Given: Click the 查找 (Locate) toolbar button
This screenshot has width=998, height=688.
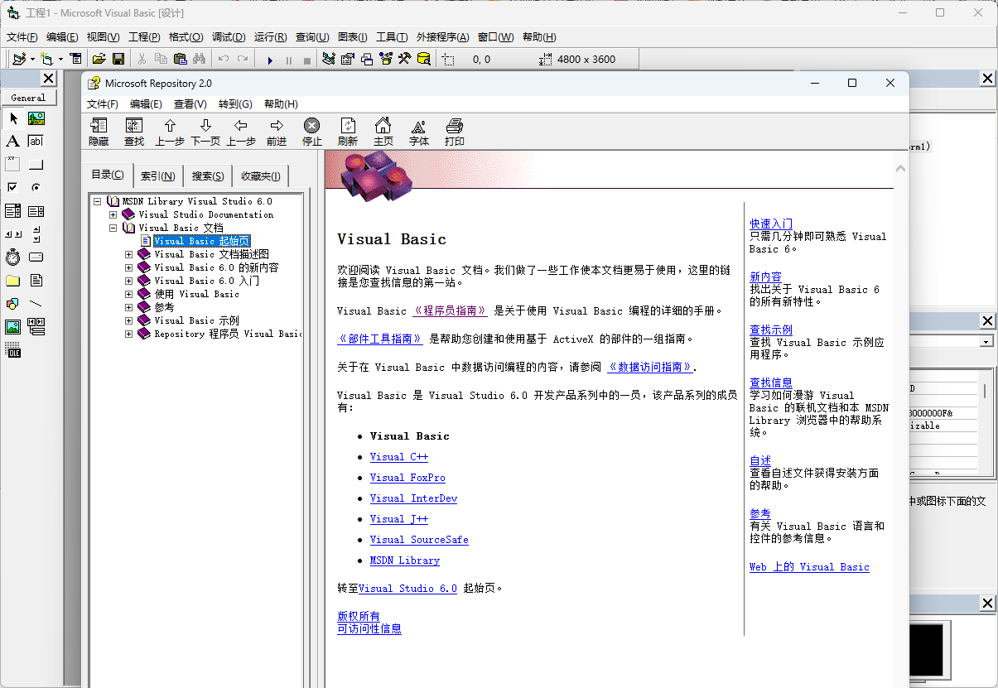Looking at the screenshot, I should (x=134, y=132).
